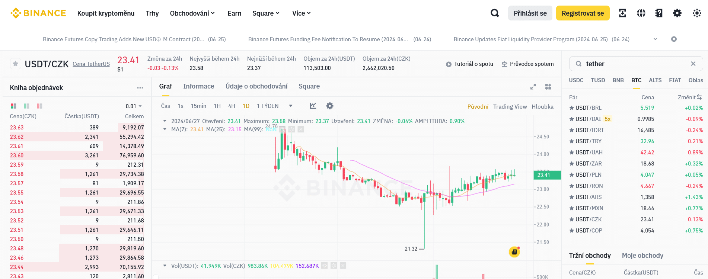Open the site search magnifier
The width and height of the screenshot is (708, 279).
click(495, 13)
